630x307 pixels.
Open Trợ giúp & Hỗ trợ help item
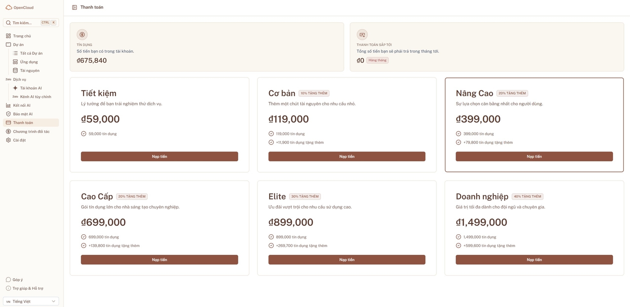(x=27, y=289)
